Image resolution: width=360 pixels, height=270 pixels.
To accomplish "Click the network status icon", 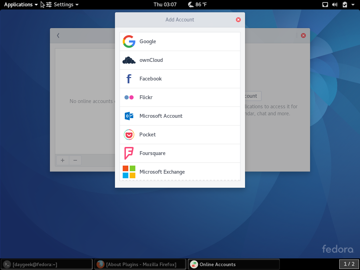I will [325, 5].
